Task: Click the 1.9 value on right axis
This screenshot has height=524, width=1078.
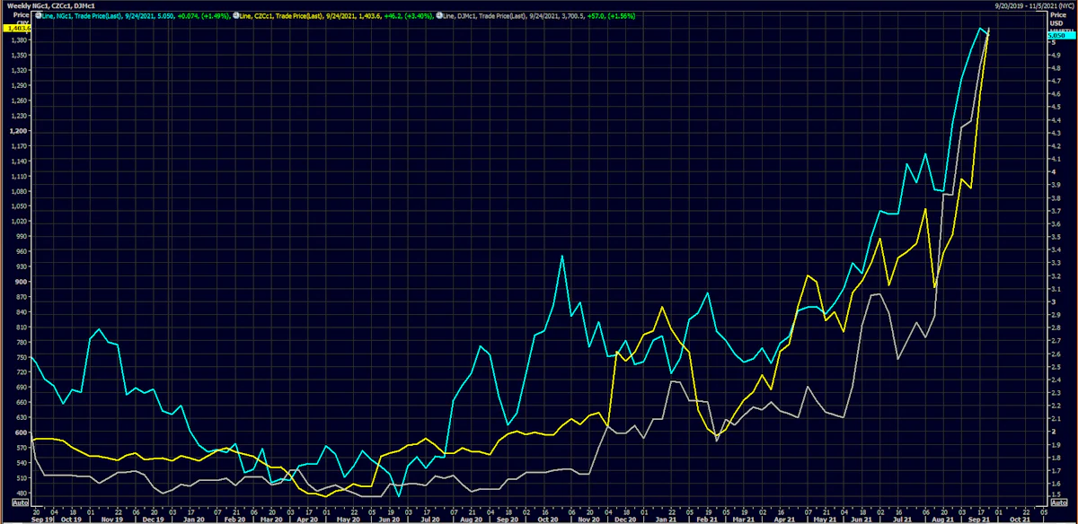Action: 1057,443
